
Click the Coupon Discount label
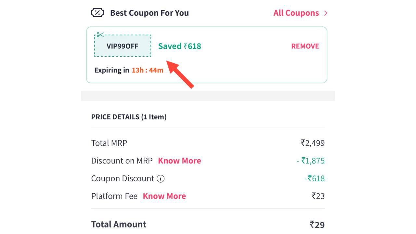pos(123,179)
